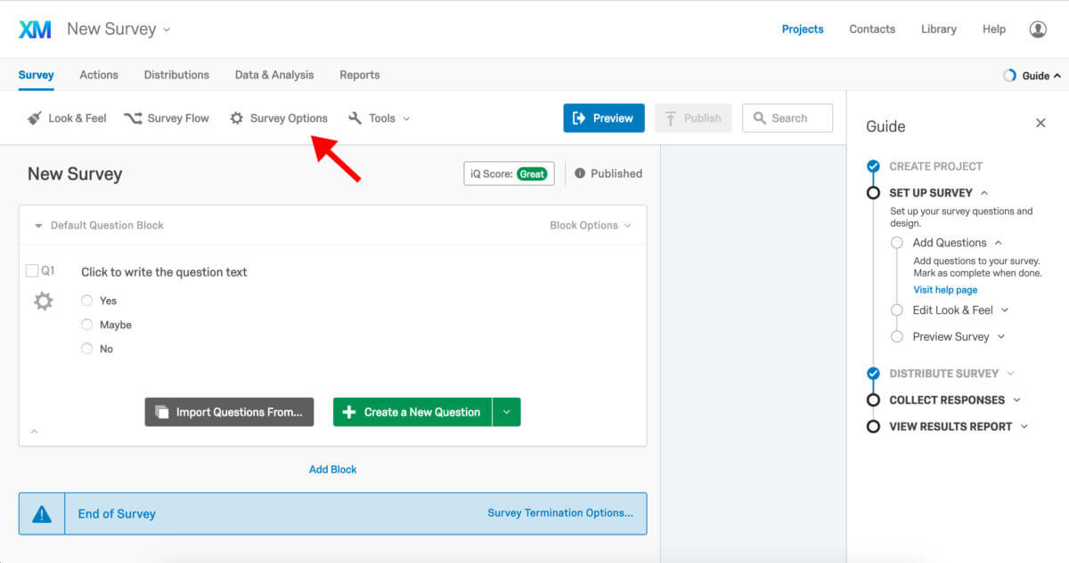This screenshot has width=1069, height=563.
Task: Open Survey Termination Options link
Action: pos(560,513)
